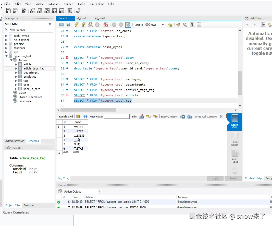Open SQL script file icon in main toolbar

[x=16, y=11]
